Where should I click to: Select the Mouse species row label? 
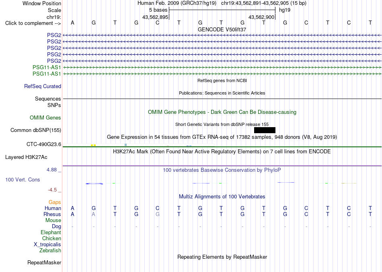(53, 220)
